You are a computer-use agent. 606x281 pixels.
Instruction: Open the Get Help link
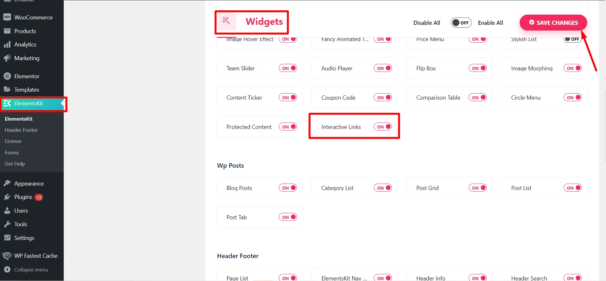[15, 164]
